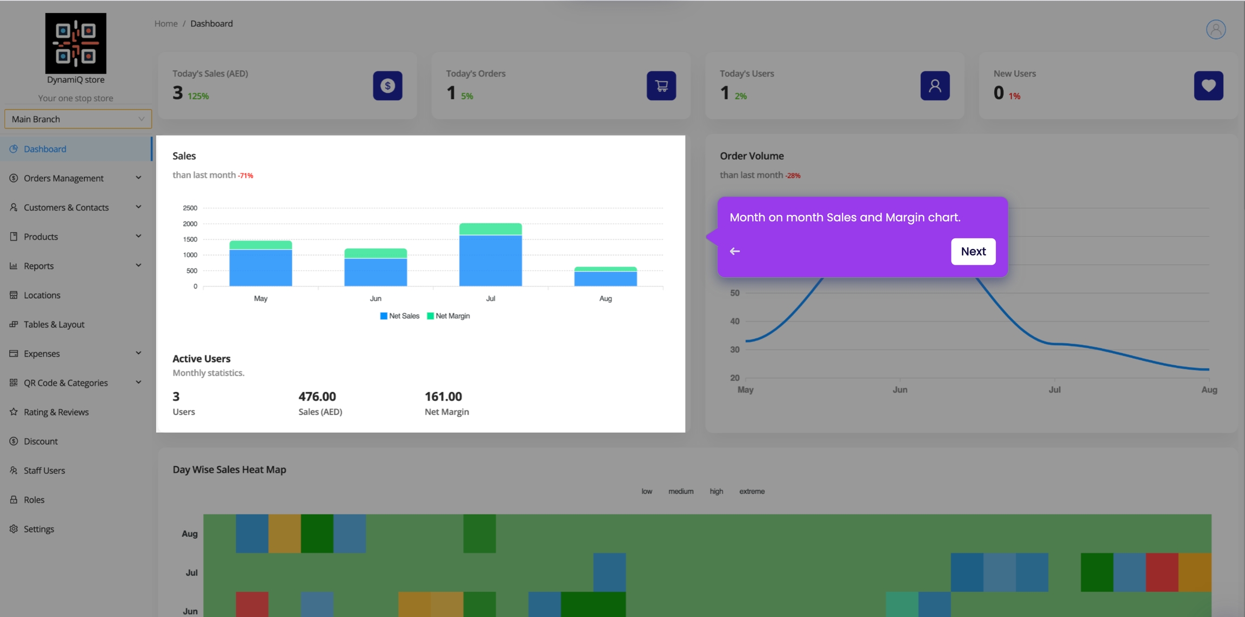Click the Home breadcrumb link
Screen dimensions: 1245x617
coord(166,24)
